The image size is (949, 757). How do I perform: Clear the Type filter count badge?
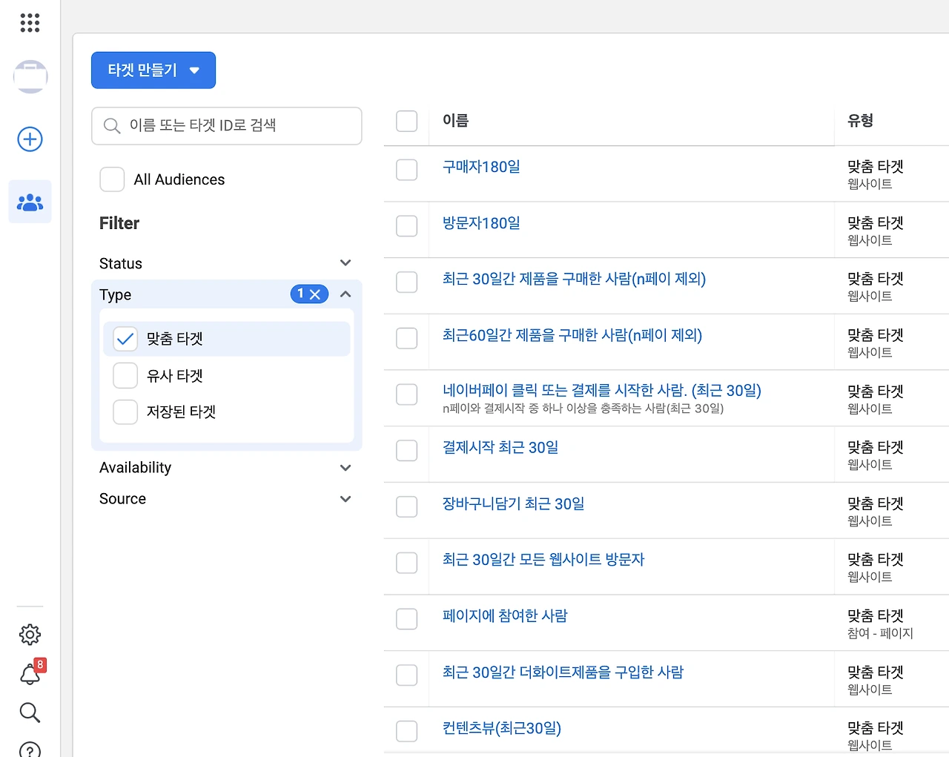point(315,294)
